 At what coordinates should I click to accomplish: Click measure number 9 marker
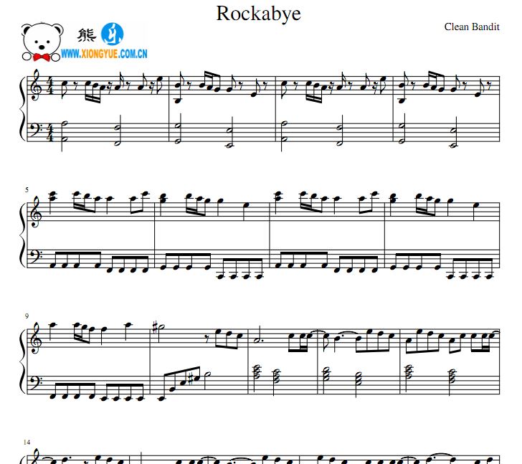(x=27, y=316)
